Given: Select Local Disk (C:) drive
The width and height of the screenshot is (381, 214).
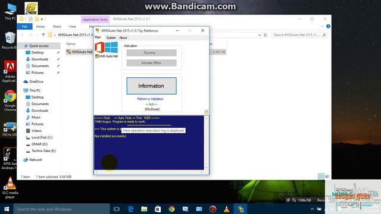Looking at the screenshot, I should point(42,137).
